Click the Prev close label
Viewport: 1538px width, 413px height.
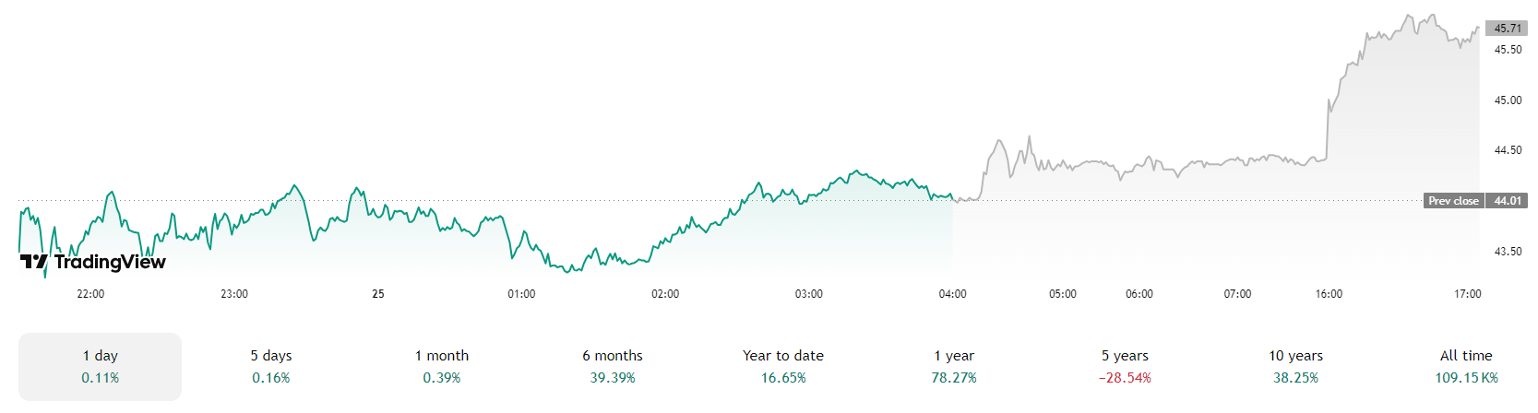(x=1453, y=201)
